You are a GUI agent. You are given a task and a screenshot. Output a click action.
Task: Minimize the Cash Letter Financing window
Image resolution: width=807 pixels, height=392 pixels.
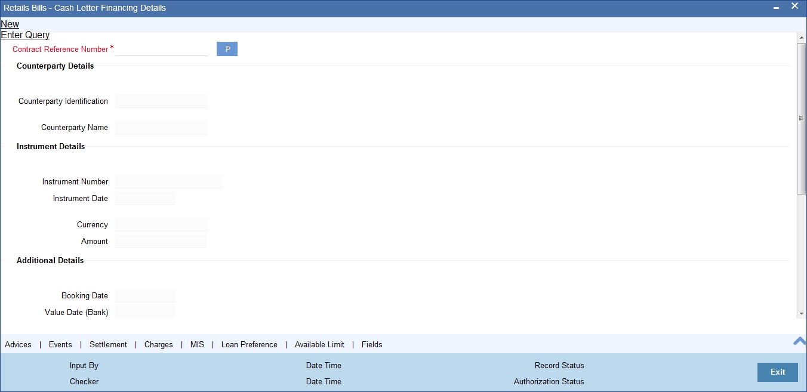coord(776,8)
